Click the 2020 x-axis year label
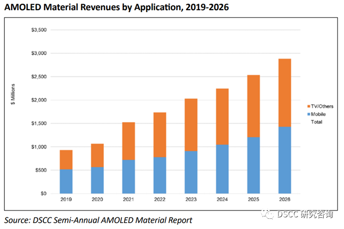The width and height of the screenshot is (344, 229). coord(97,199)
